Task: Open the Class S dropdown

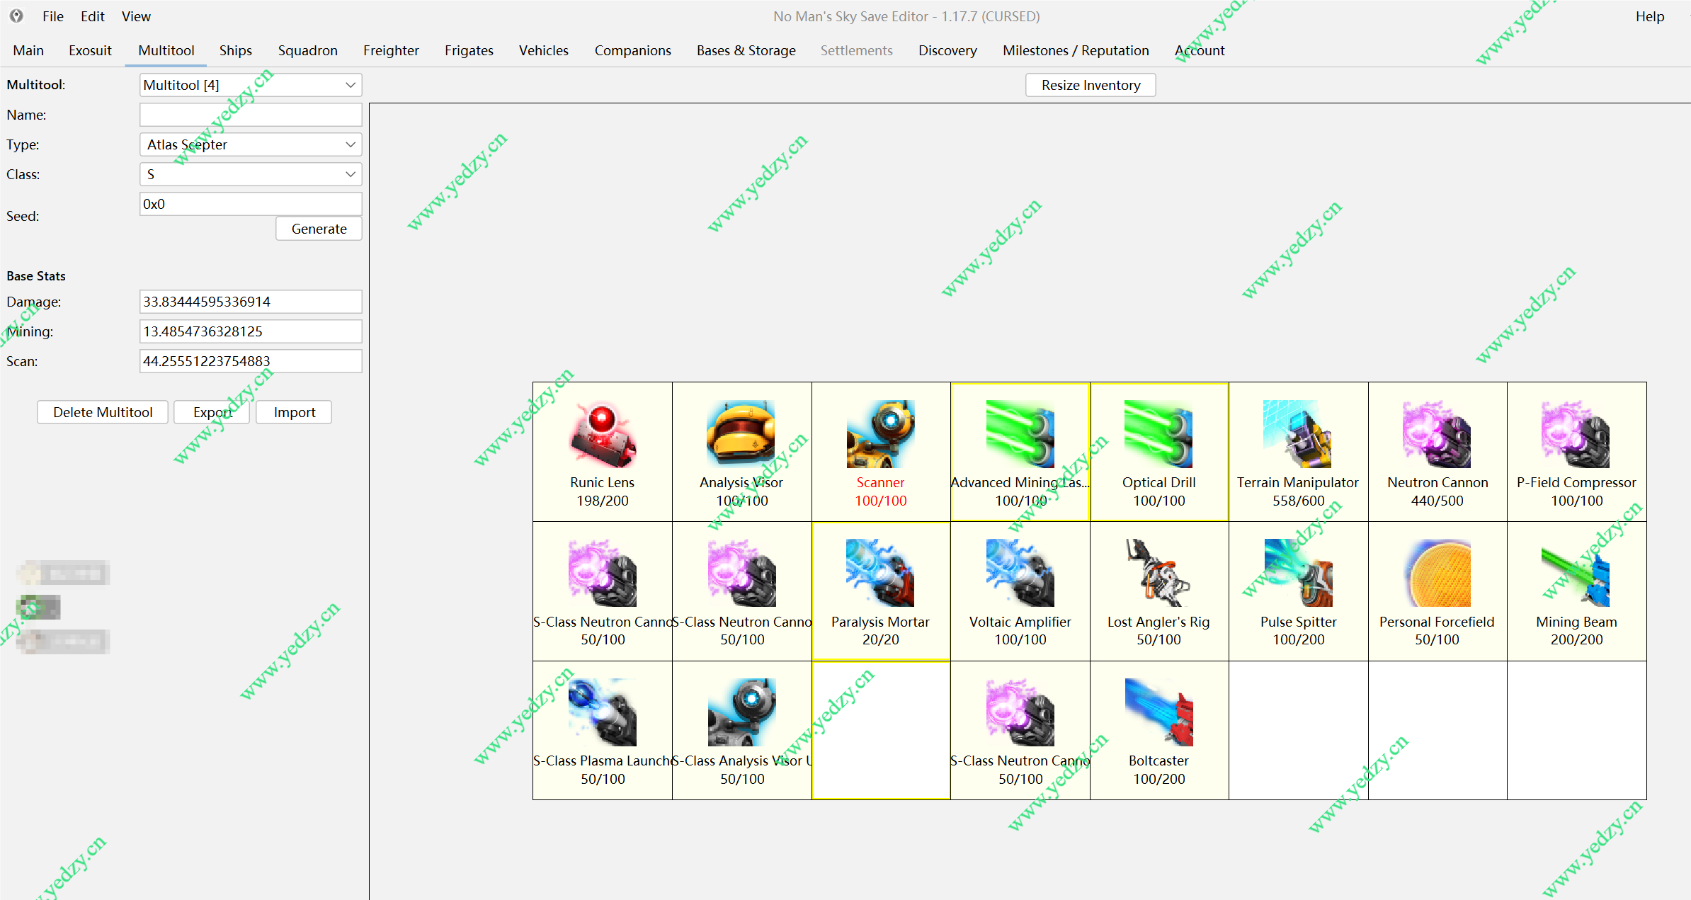Action: pyautogui.click(x=251, y=174)
